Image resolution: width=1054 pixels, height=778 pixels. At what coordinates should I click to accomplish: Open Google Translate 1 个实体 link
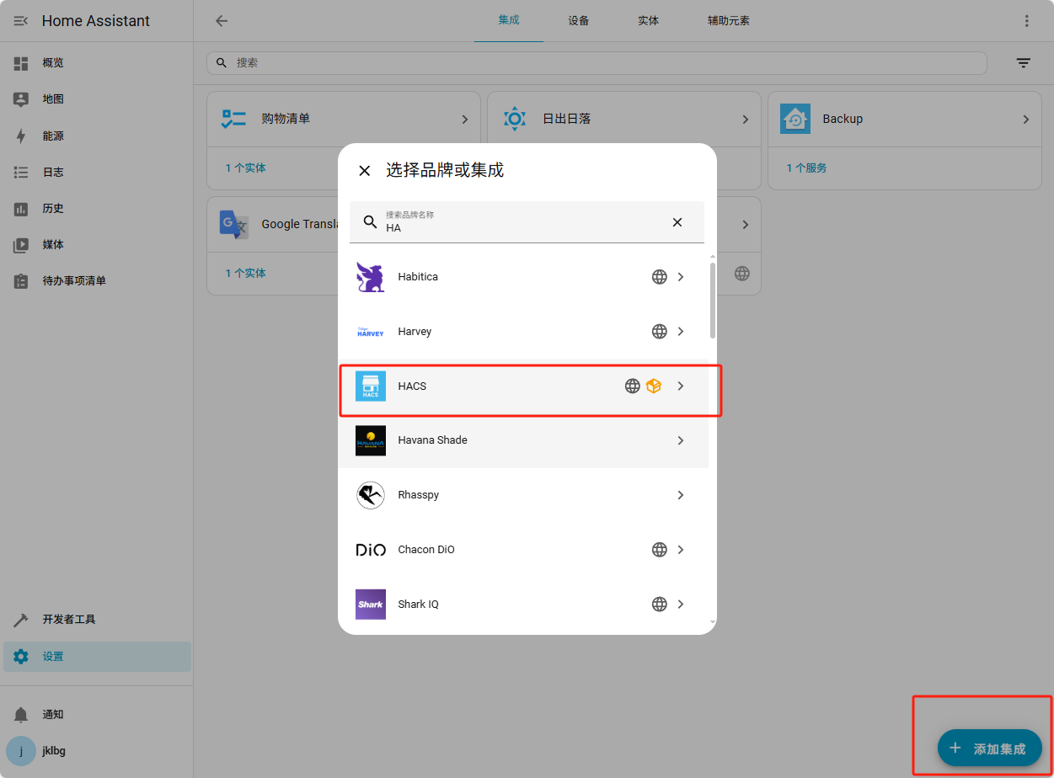click(246, 274)
